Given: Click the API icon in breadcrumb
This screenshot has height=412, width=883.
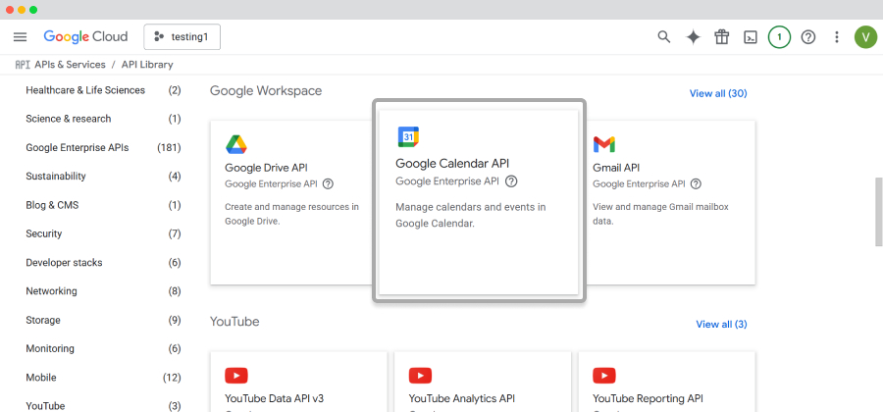Looking at the screenshot, I should point(23,65).
